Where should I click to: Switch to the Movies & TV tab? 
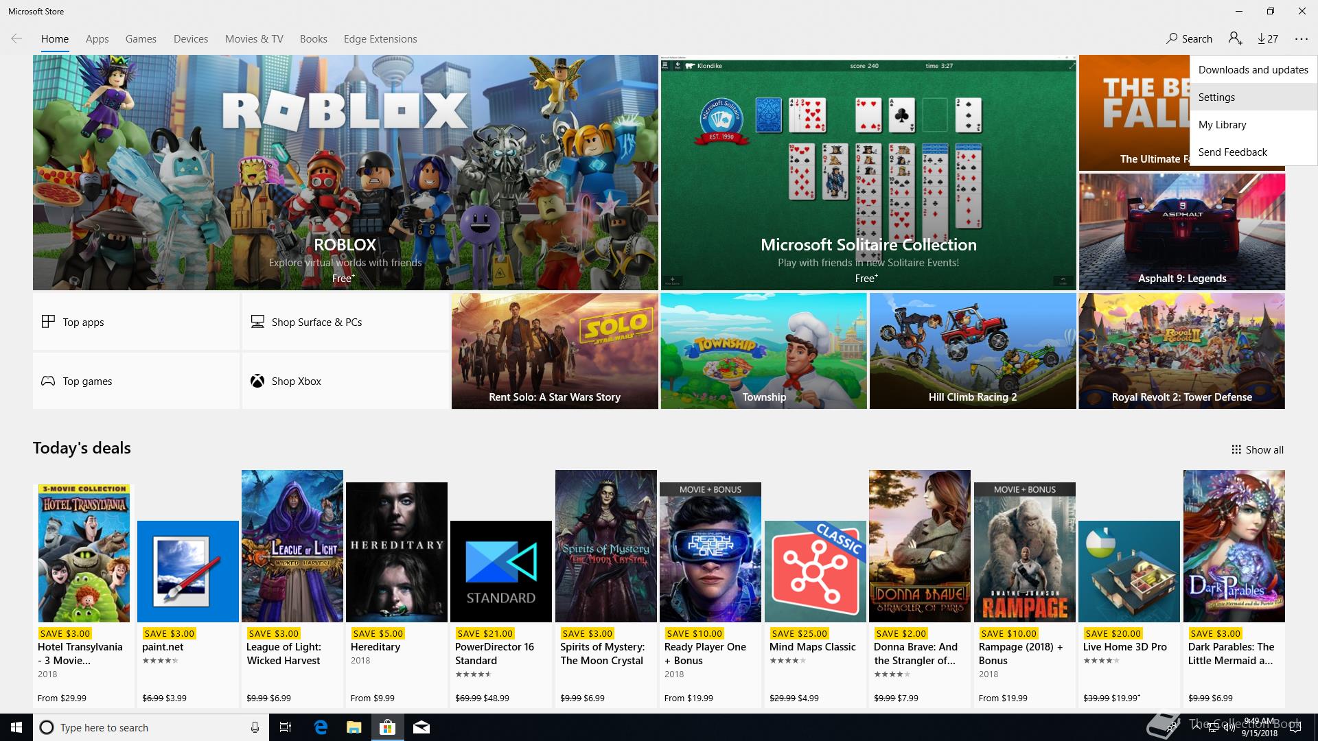click(x=254, y=39)
